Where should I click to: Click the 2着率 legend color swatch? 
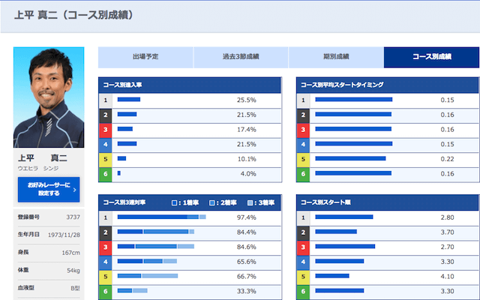coord(213,203)
